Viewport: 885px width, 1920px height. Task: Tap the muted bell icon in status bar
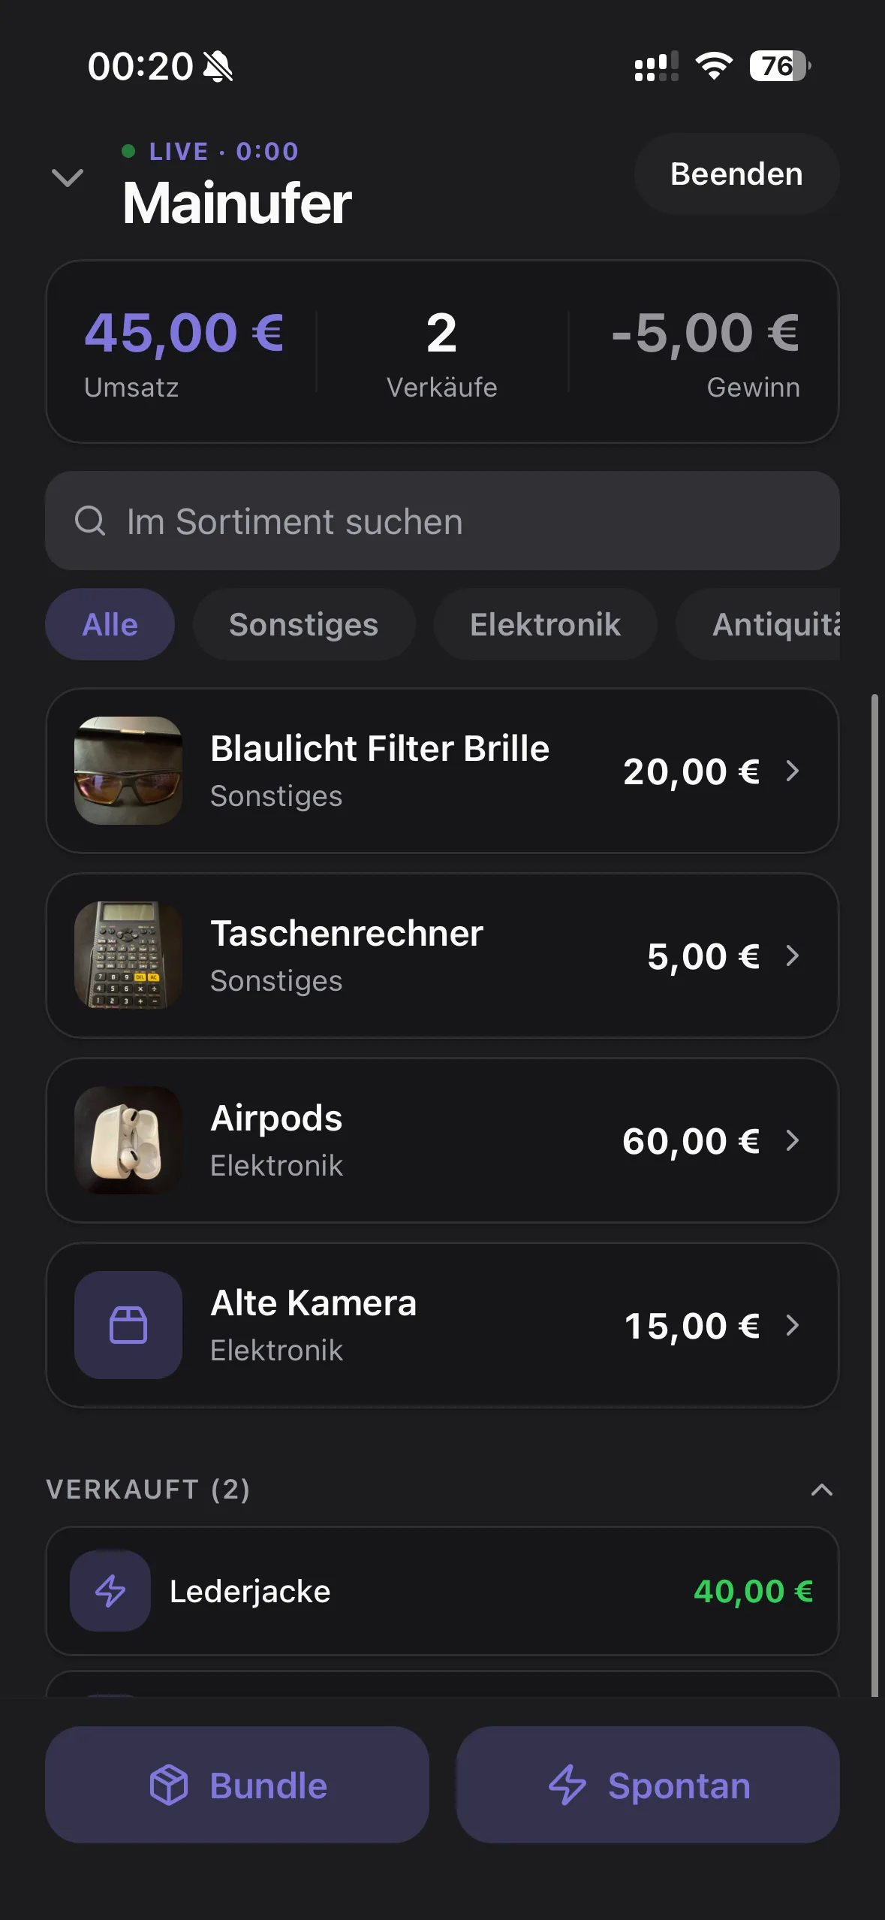point(218,66)
